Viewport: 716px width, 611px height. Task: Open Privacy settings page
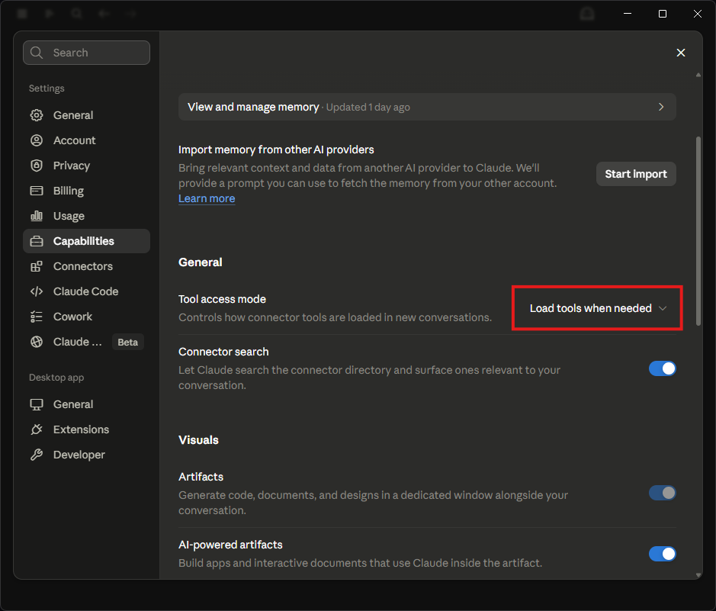(x=86, y=166)
